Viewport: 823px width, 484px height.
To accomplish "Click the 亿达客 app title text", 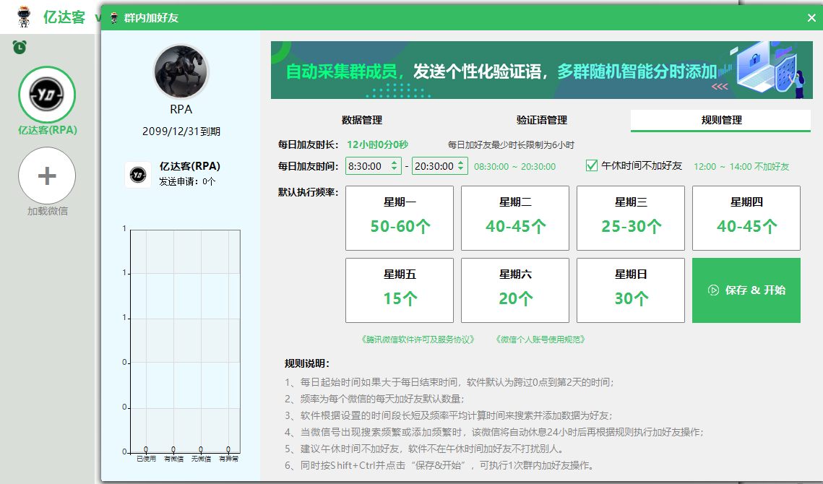I will 64,17.
